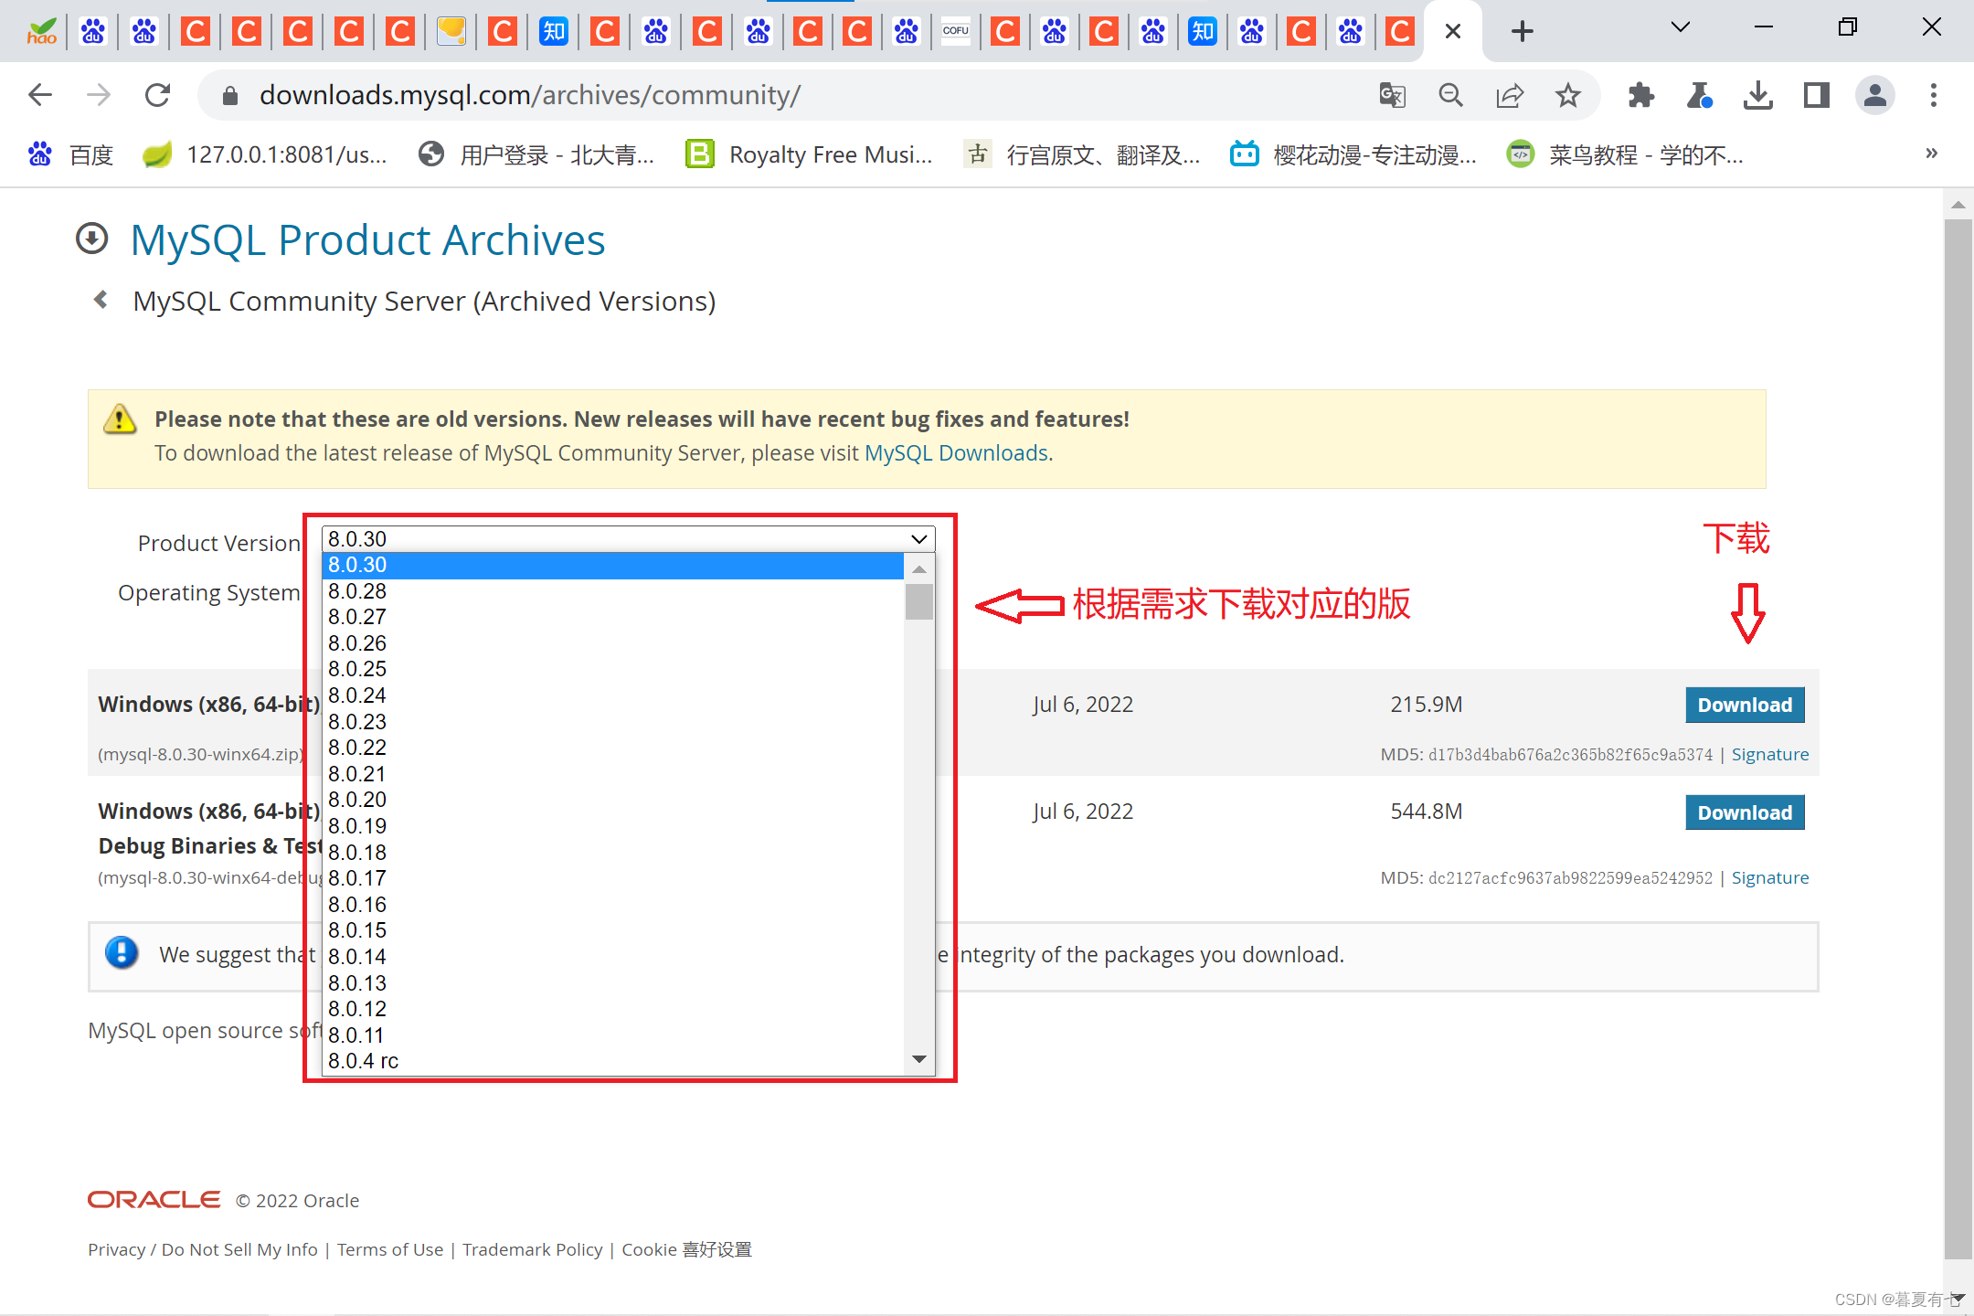Open the Google Translate page icon
This screenshot has height=1316, width=1974.
coord(1392,95)
